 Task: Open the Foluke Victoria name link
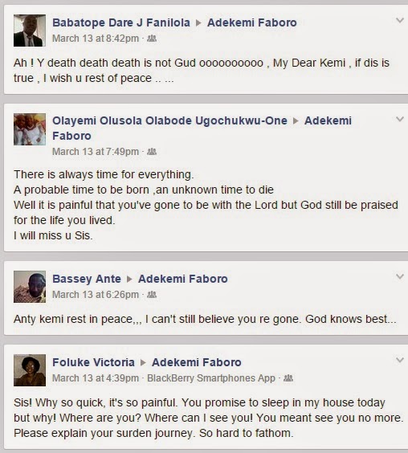click(x=93, y=362)
